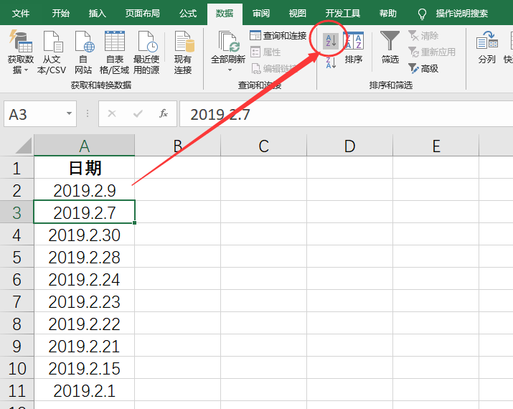
Task: Click 重新应用 (Reapply) filter
Action: pyautogui.click(x=432, y=52)
